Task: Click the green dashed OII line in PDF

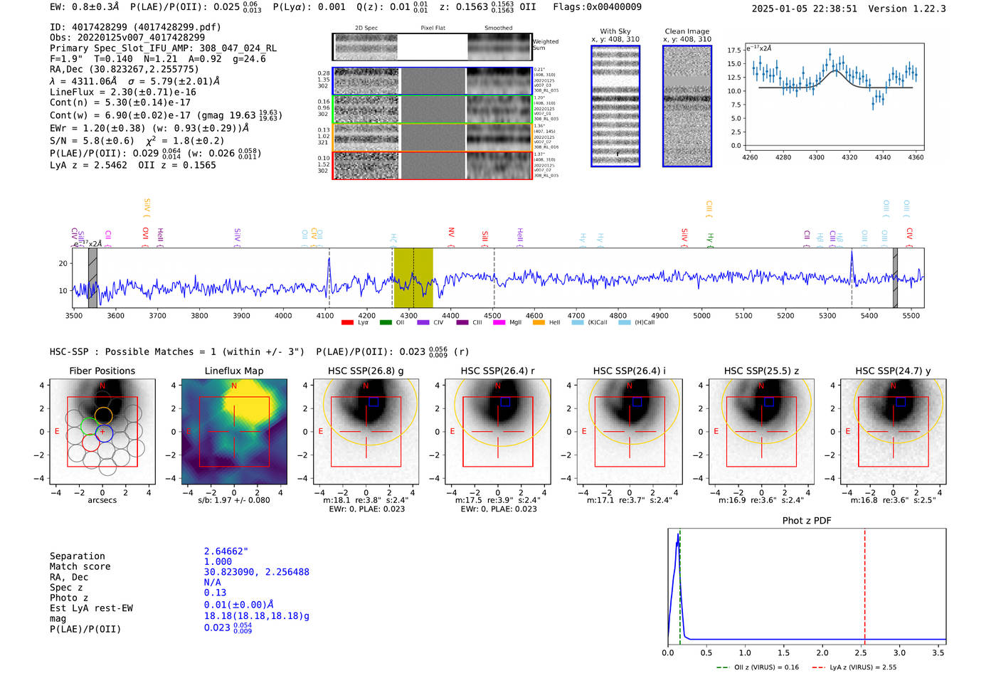Action: point(679,587)
